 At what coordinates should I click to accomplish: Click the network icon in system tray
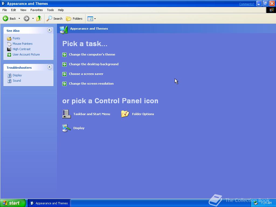click(256, 203)
